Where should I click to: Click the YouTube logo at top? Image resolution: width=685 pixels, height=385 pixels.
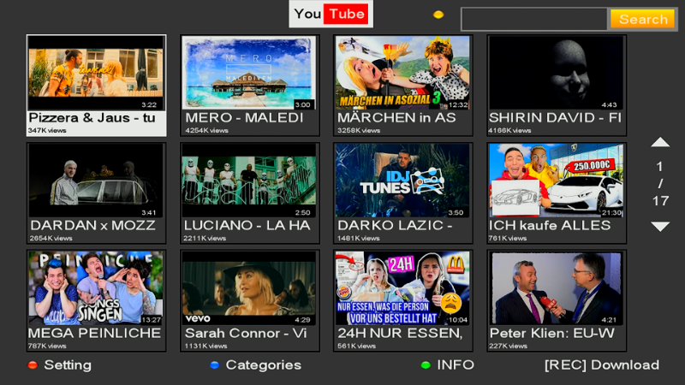tap(331, 14)
